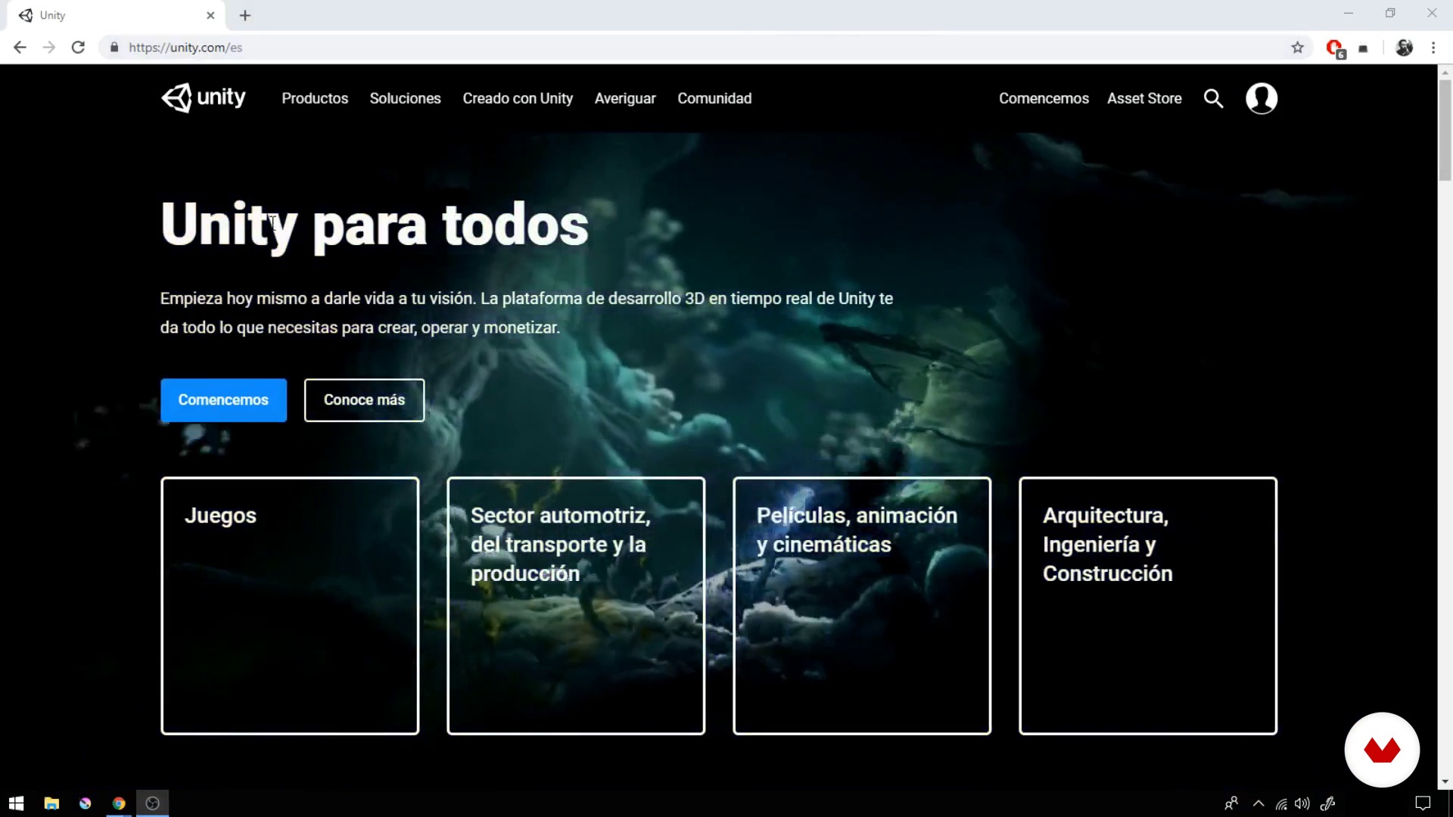Open the Soluciones menu
The image size is (1453, 817).
click(405, 98)
